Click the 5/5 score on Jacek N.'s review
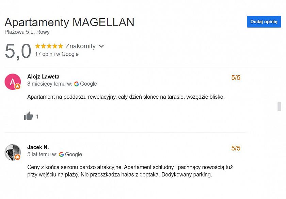Viewport: 286px width, 199px height. [x=236, y=148]
